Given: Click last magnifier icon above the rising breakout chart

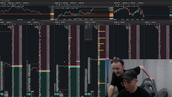Looking at the screenshot, I should [83, 5].
